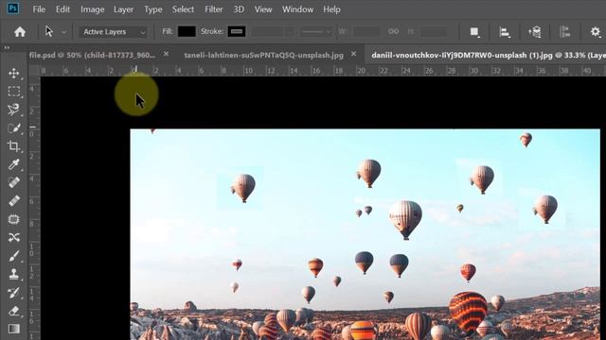Click the W width input field
The image size is (606, 340).
click(x=366, y=31)
